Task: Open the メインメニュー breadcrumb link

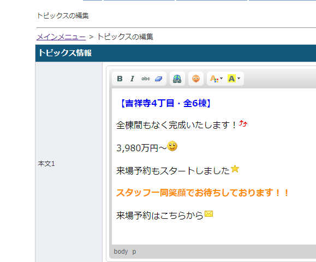Action: (61, 37)
